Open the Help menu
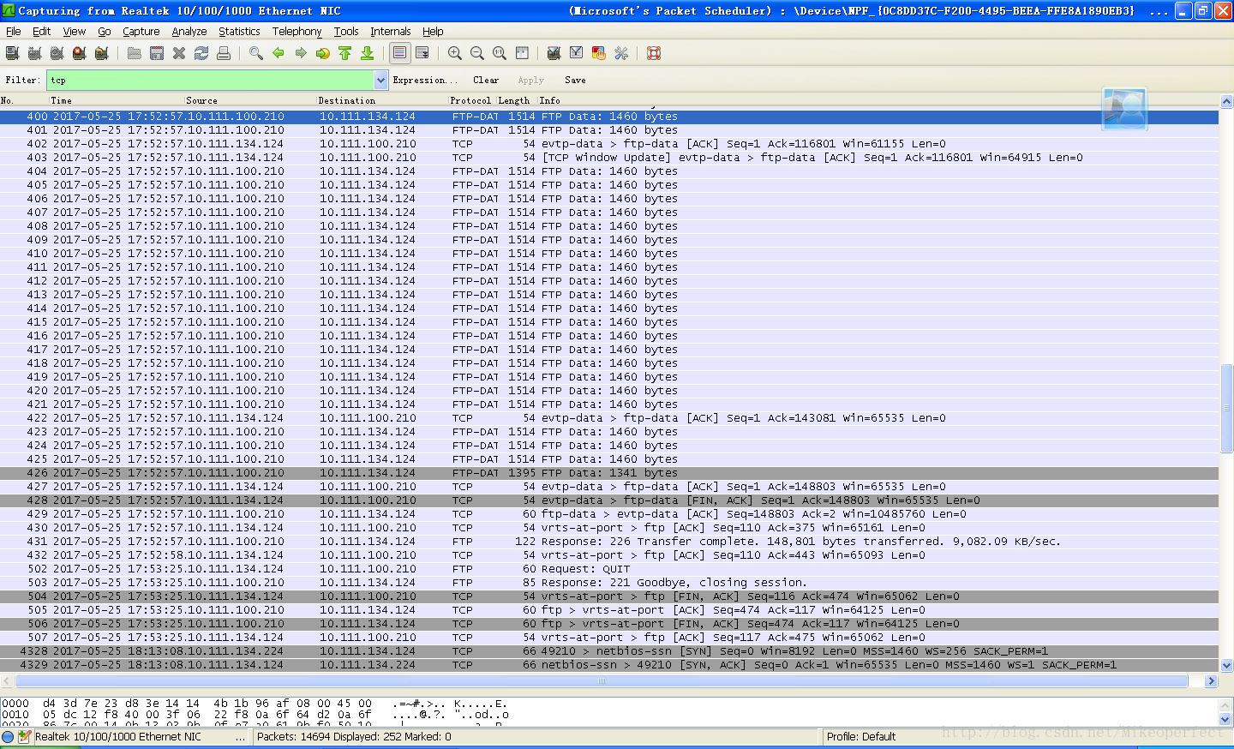Screen dimensions: 1234x749 click(433, 32)
